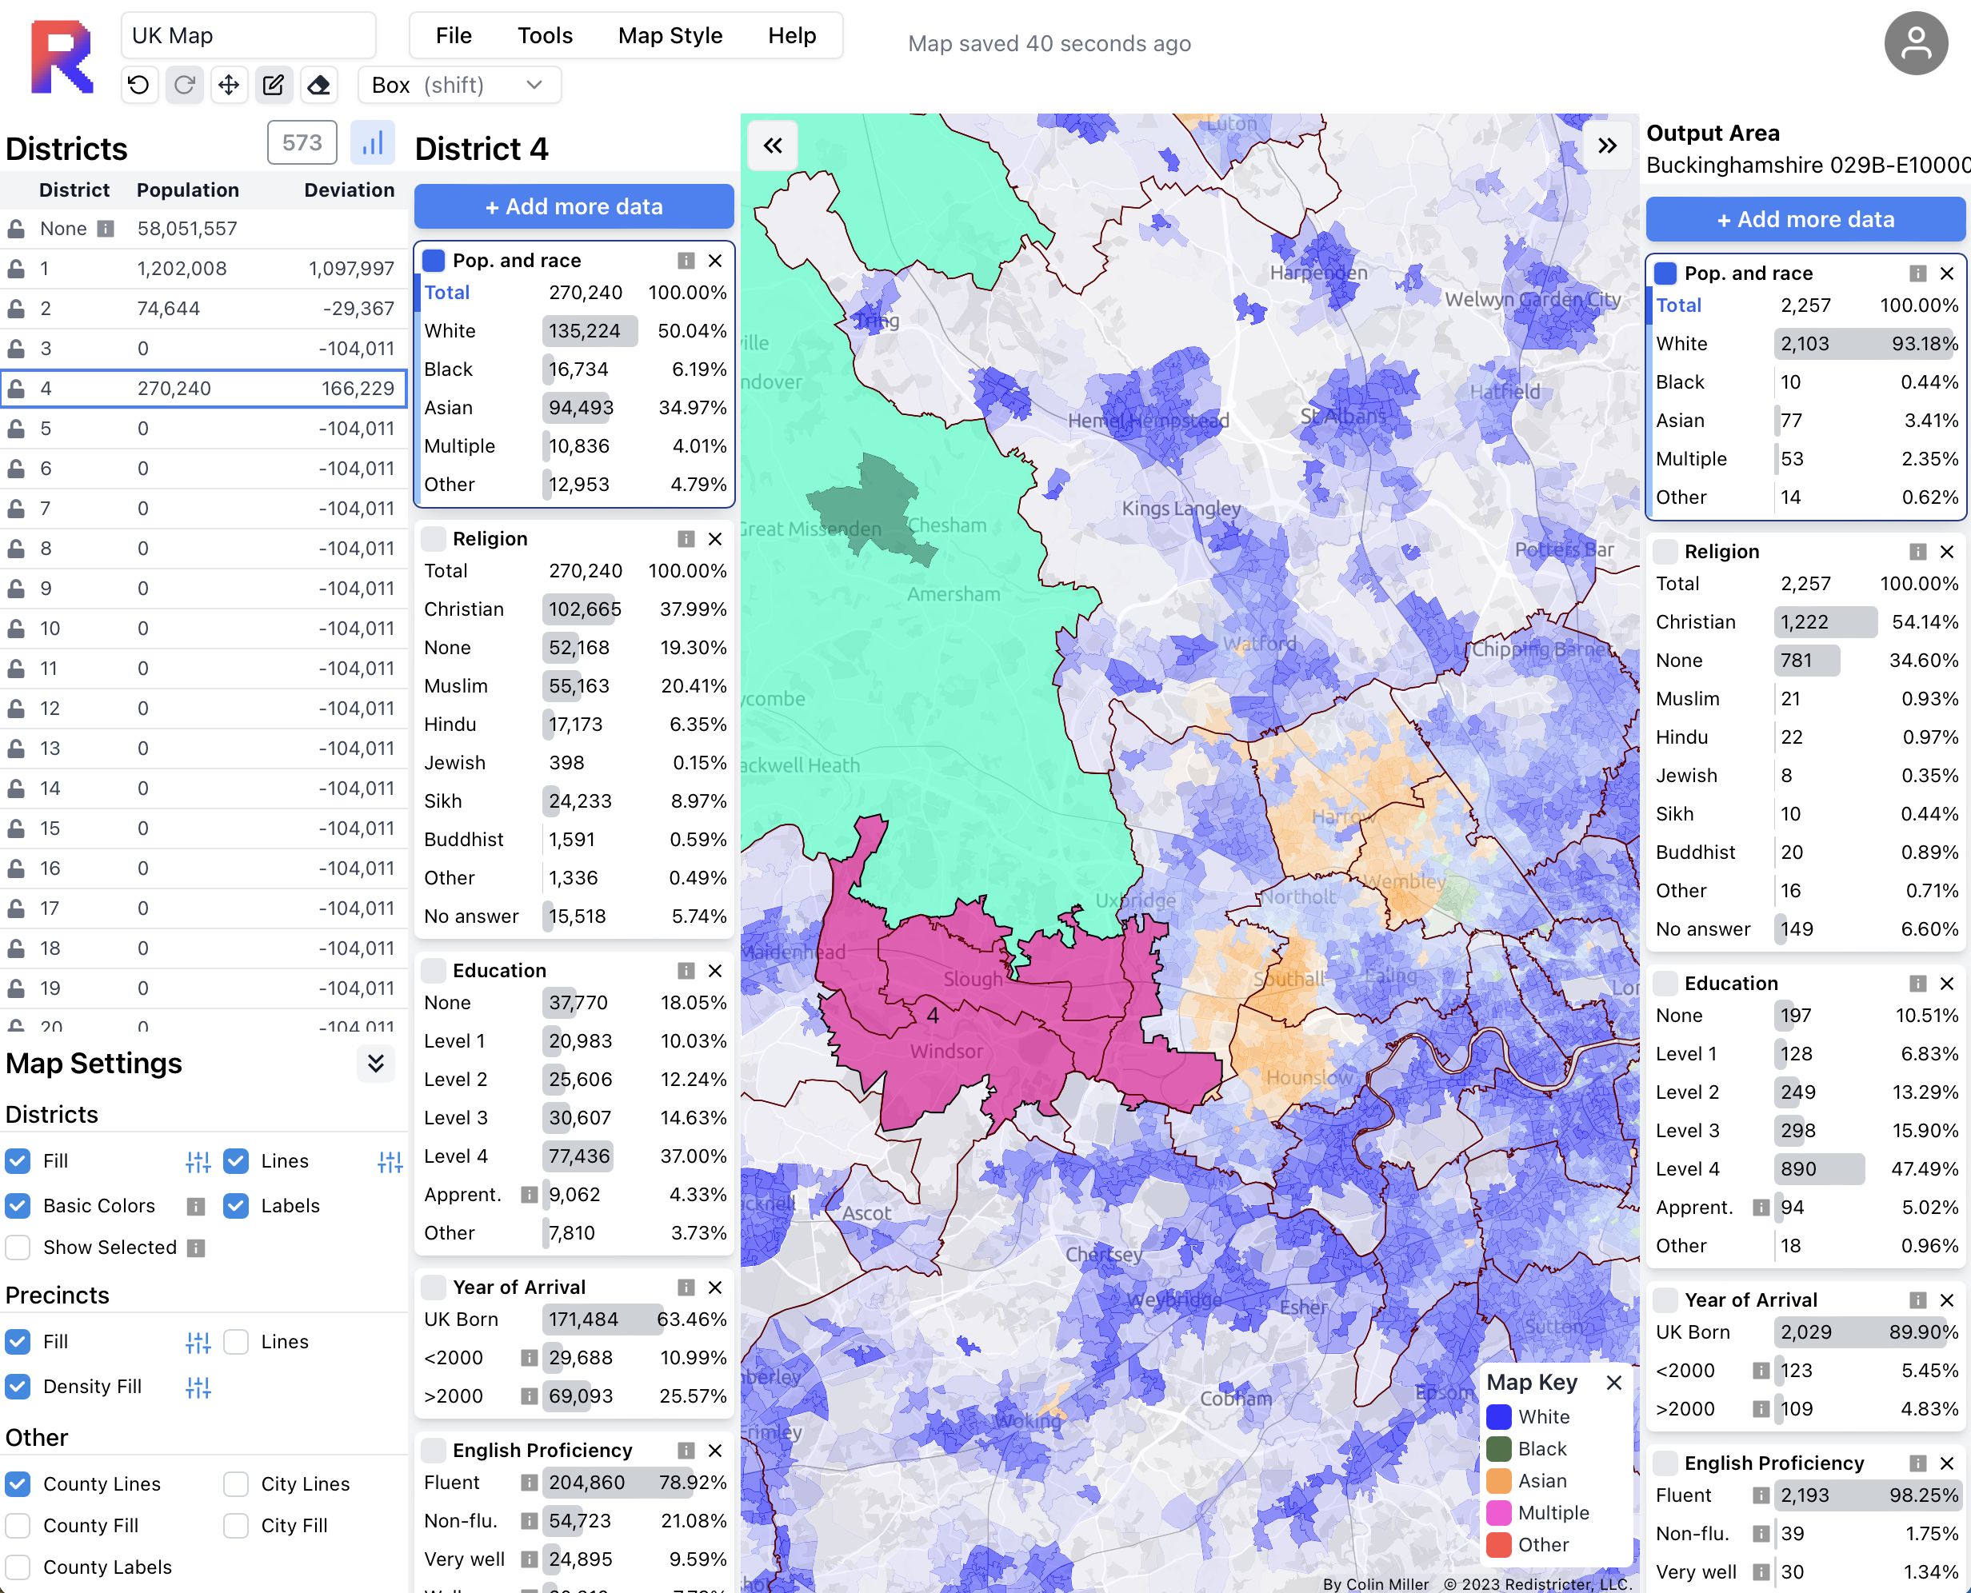Toggle the lock icon for district 2

click(x=17, y=309)
